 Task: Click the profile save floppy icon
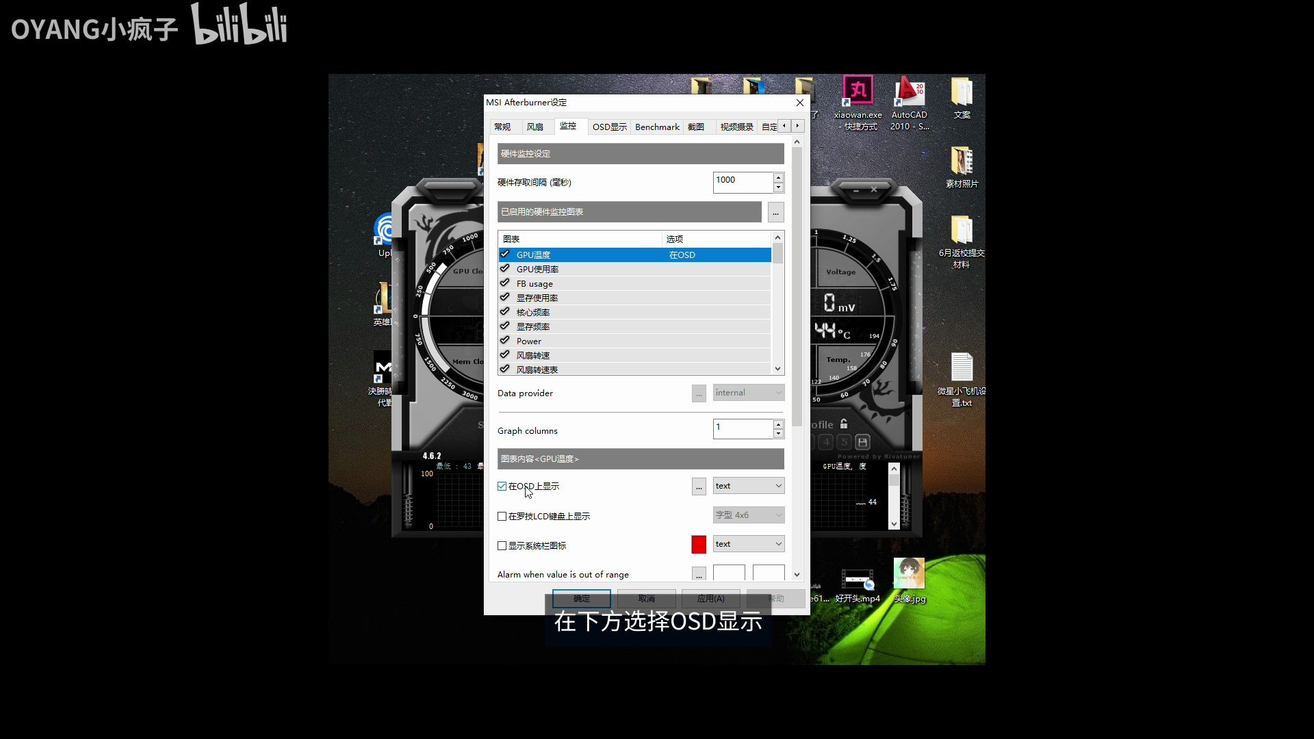pos(862,442)
